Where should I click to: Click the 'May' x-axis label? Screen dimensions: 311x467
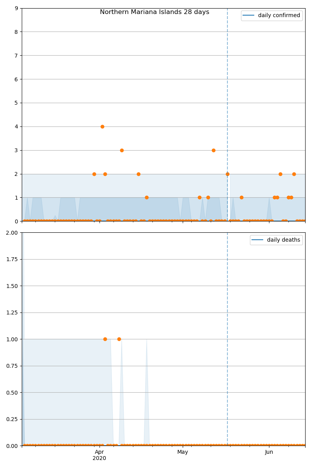(183, 452)
